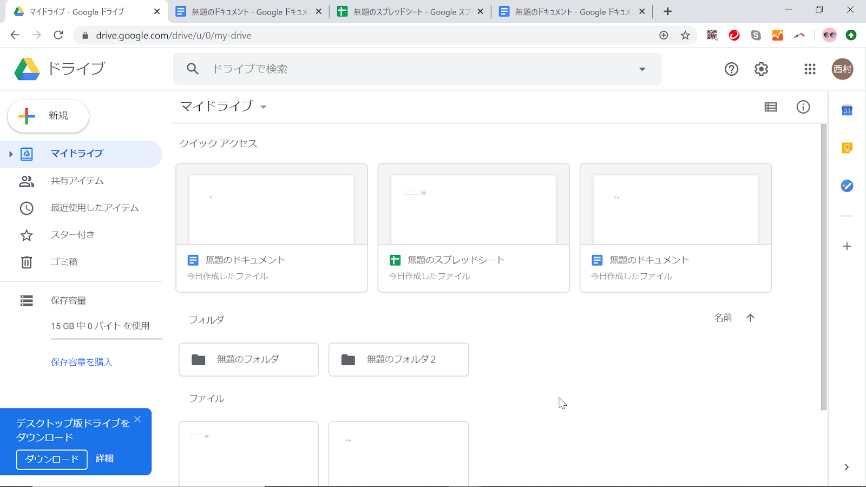Open Google Tasks side panel

coord(847,186)
